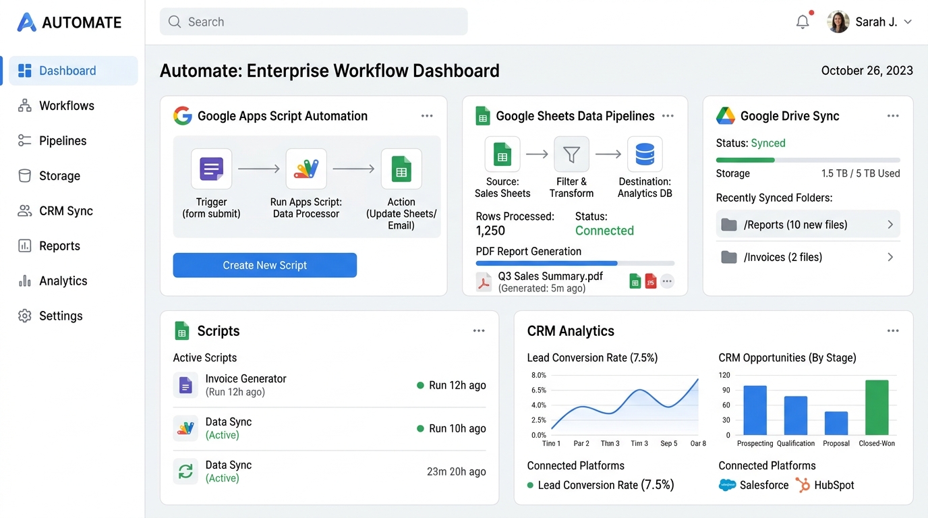Open Google Drive Sync card options menu
Screen dimensions: 928x518
(893, 116)
